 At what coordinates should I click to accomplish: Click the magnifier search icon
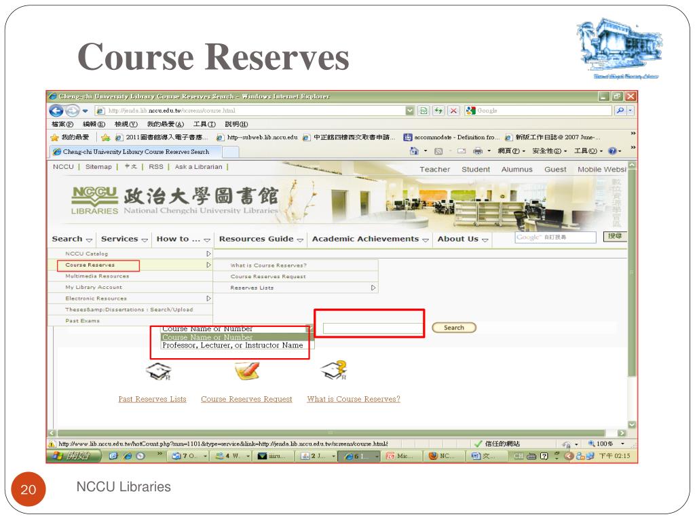pos(620,111)
